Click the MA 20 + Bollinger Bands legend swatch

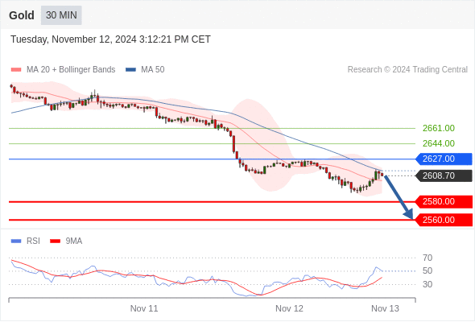click(x=16, y=70)
